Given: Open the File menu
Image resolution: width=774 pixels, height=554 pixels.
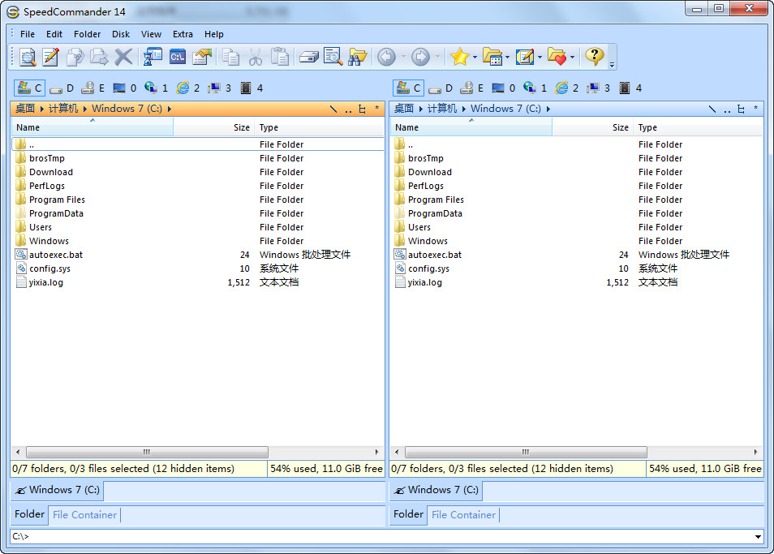Looking at the screenshot, I should [x=28, y=35].
